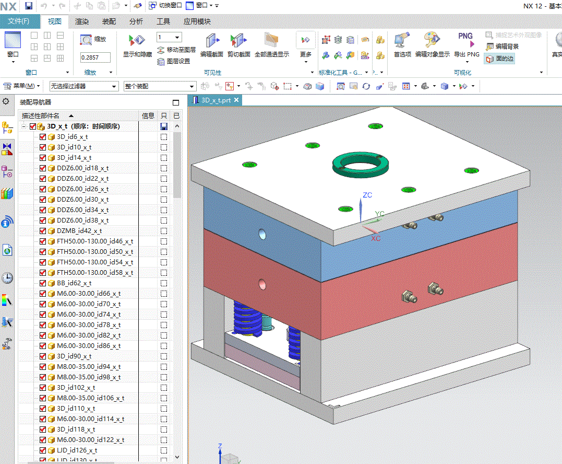Switch to the Assemblies ribbon tab
This screenshot has width=562, height=464.
click(109, 21)
